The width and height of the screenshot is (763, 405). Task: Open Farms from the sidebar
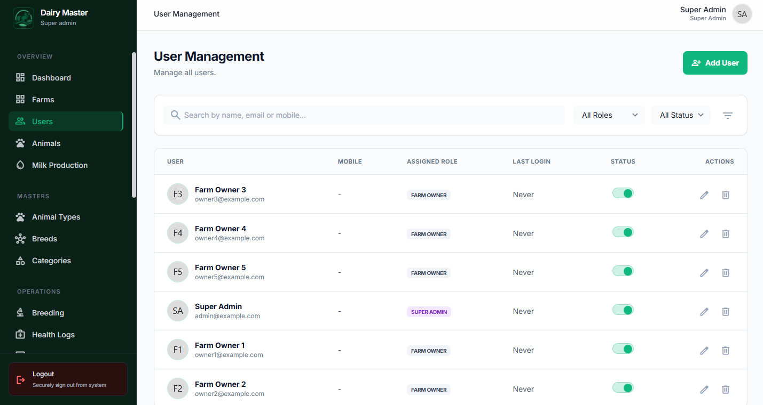click(x=43, y=99)
